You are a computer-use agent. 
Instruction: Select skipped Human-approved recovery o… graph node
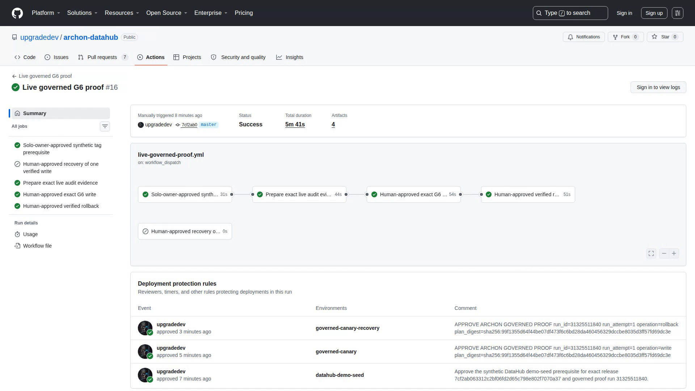(x=185, y=231)
